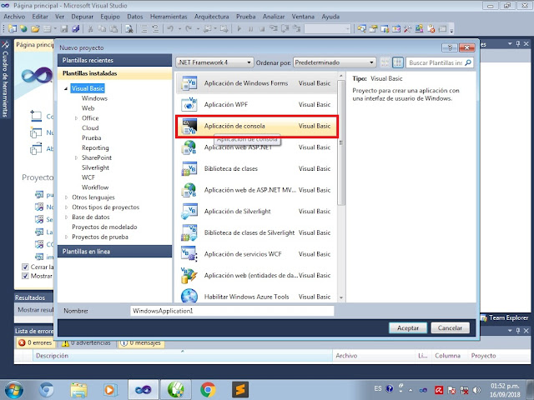Image resolution: width=534 pixels, height=400 pixels.
Task: Click the Start Debugging play icon
Action: coord(239,29)
